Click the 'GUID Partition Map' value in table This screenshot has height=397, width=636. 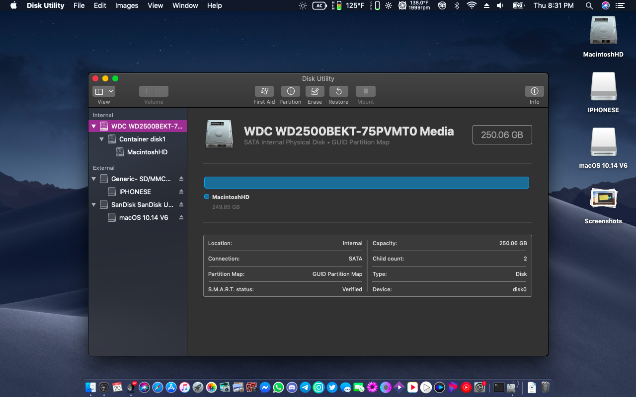point(337,274)
